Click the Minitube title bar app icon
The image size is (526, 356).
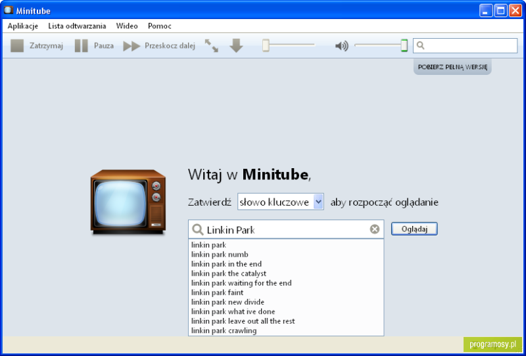click(x=9, y=11)
